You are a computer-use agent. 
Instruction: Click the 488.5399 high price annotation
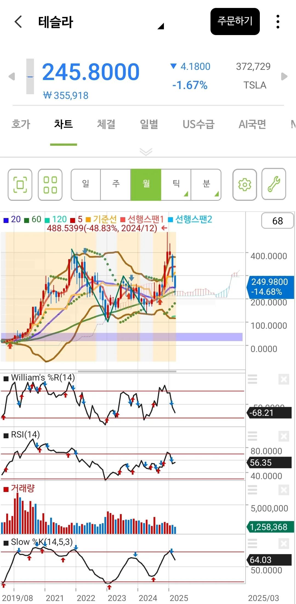102,228
